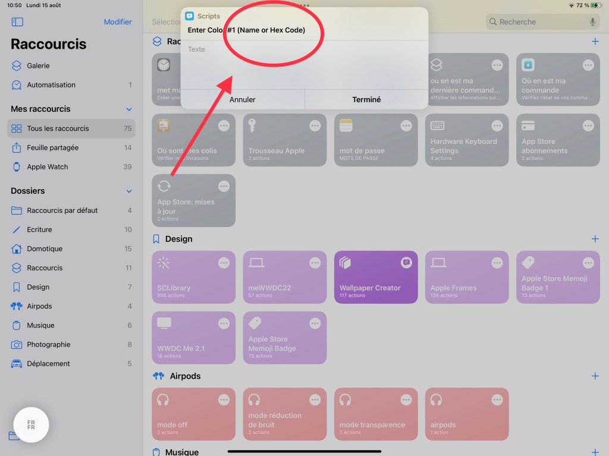Image resolution: width=609 pixels, height=456 pixels.
Task: Open the Domotique folder
Action: tap(45, 249)
